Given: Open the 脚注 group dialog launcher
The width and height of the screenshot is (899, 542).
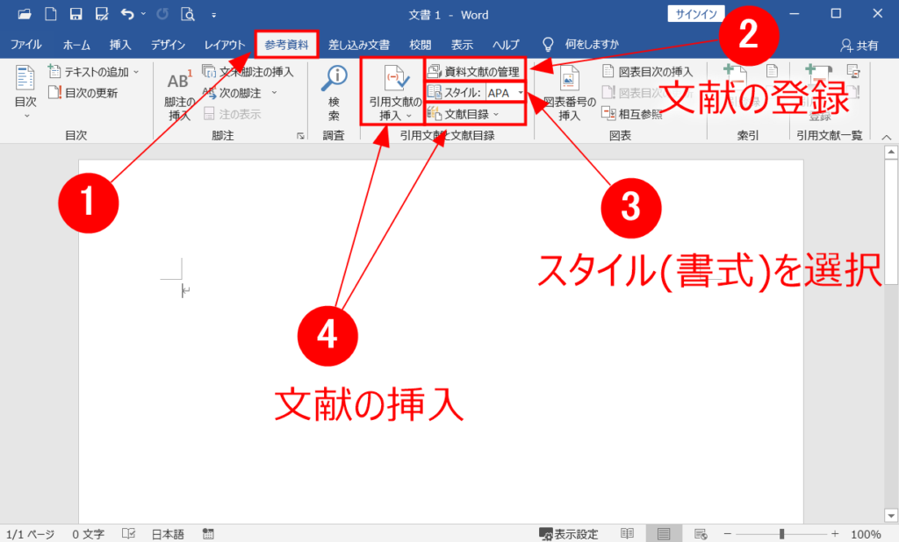Looking at the screenshot, I should point(300,136).
